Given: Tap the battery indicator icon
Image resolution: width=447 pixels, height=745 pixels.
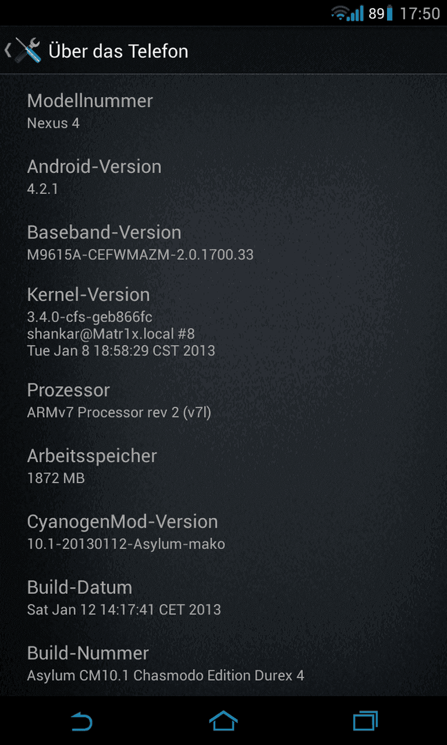Looking at the screenshot, I should [390, 13].
